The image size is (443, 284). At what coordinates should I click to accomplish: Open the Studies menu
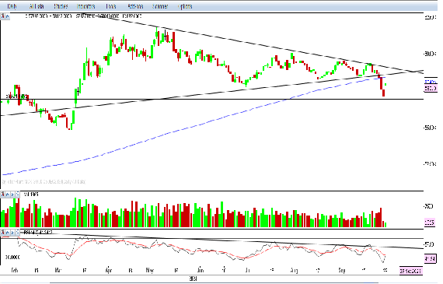(61, 6)
